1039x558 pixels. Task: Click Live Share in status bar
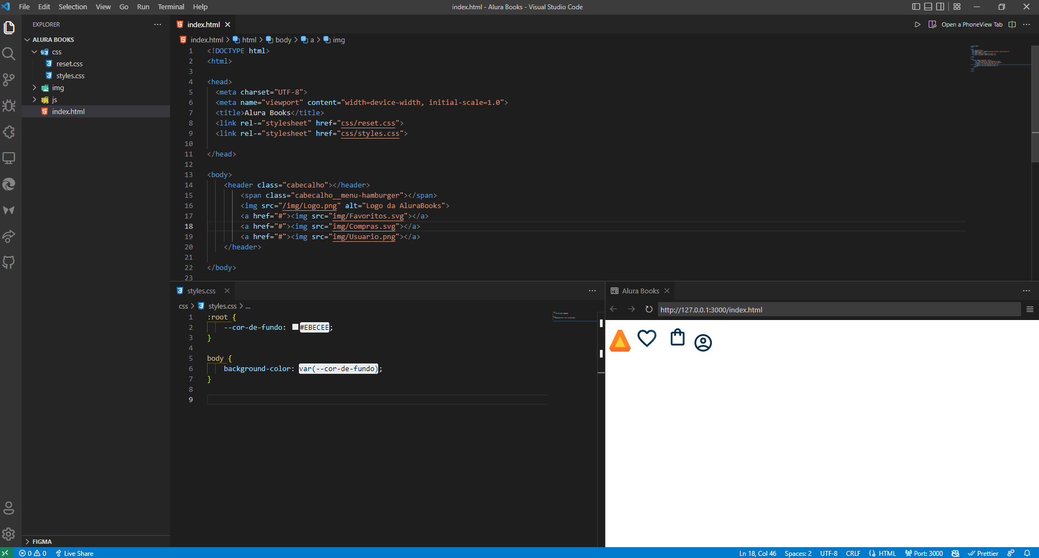coord(74,553)
